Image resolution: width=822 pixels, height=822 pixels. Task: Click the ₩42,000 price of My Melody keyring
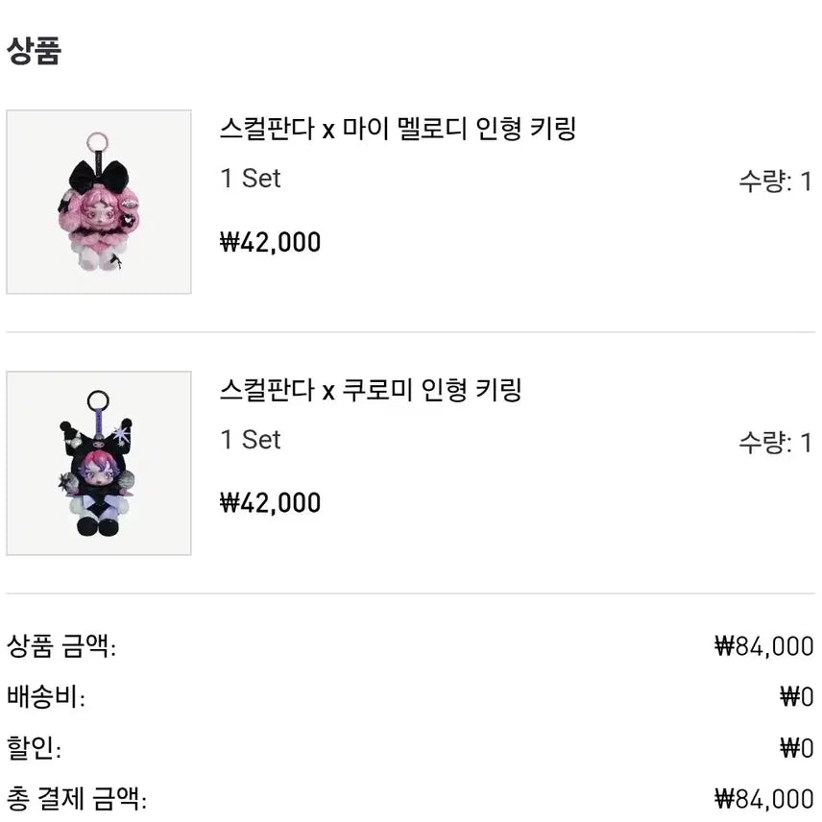(x=271, y=242)
